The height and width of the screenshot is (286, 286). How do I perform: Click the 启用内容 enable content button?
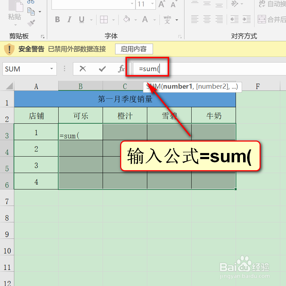pos(134,49)
